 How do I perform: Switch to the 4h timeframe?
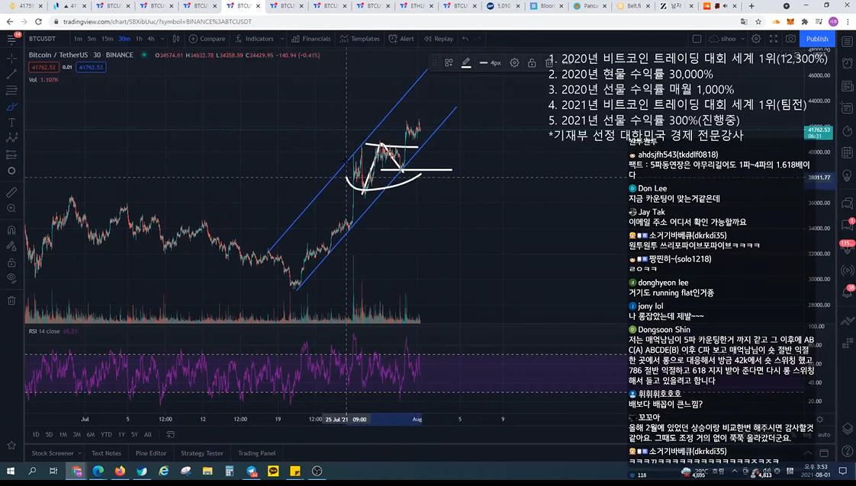150,39
